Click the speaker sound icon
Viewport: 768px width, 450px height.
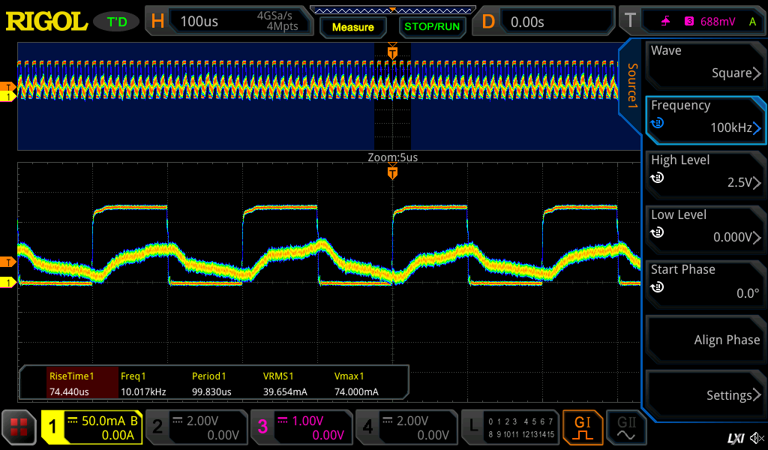[758, 438]
